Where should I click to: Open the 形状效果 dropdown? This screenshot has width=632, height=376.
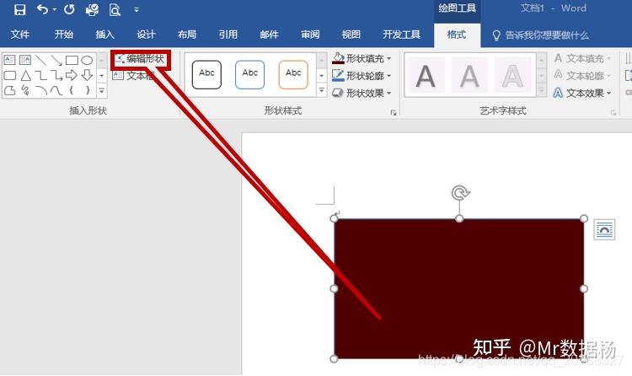(362, 94)
